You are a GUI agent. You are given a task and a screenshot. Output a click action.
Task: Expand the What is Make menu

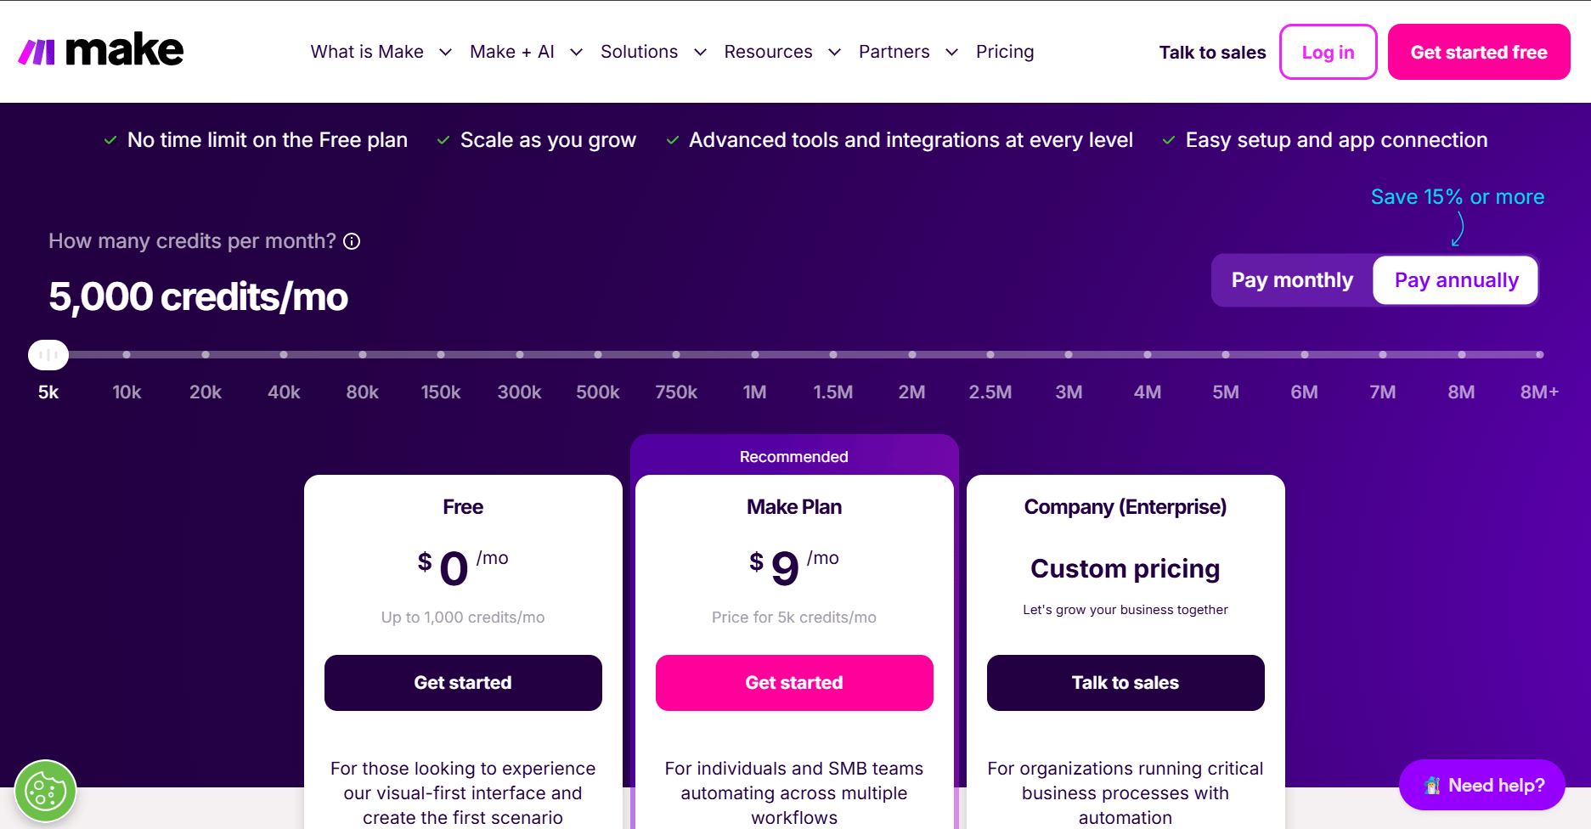point(381,52)
